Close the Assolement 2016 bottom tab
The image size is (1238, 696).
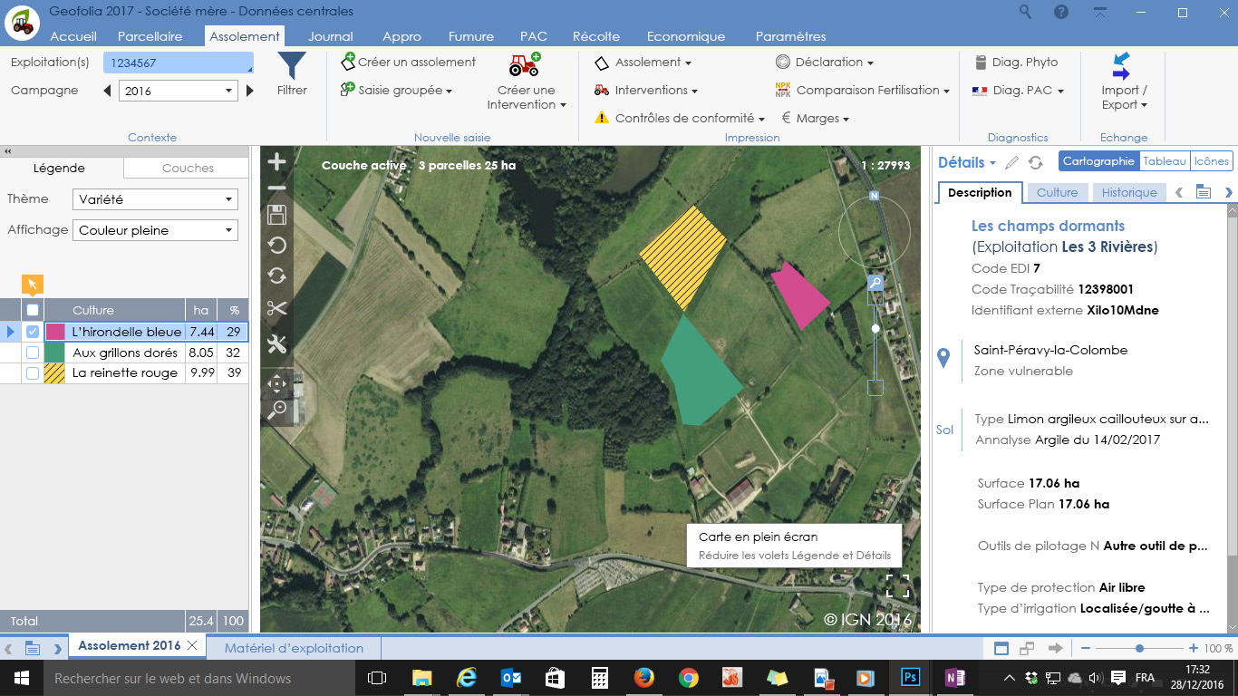click(191, 646)
